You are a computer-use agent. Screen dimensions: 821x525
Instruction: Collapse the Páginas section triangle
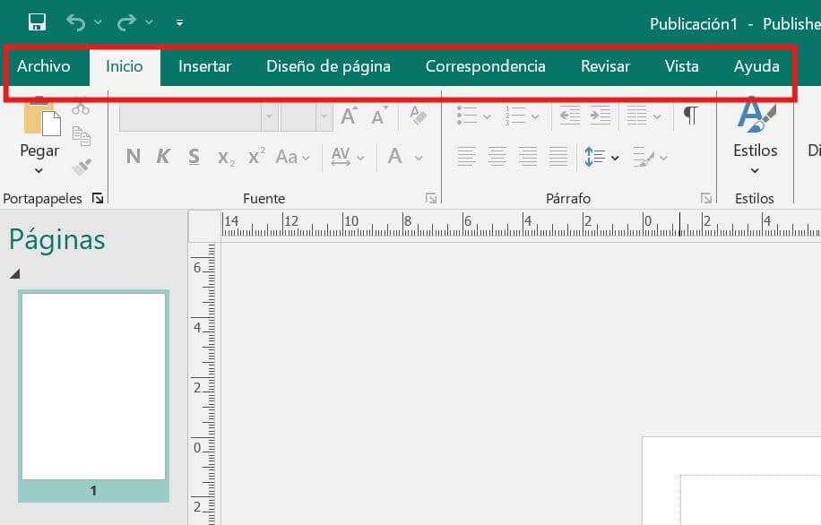click(x=15, y=273)
